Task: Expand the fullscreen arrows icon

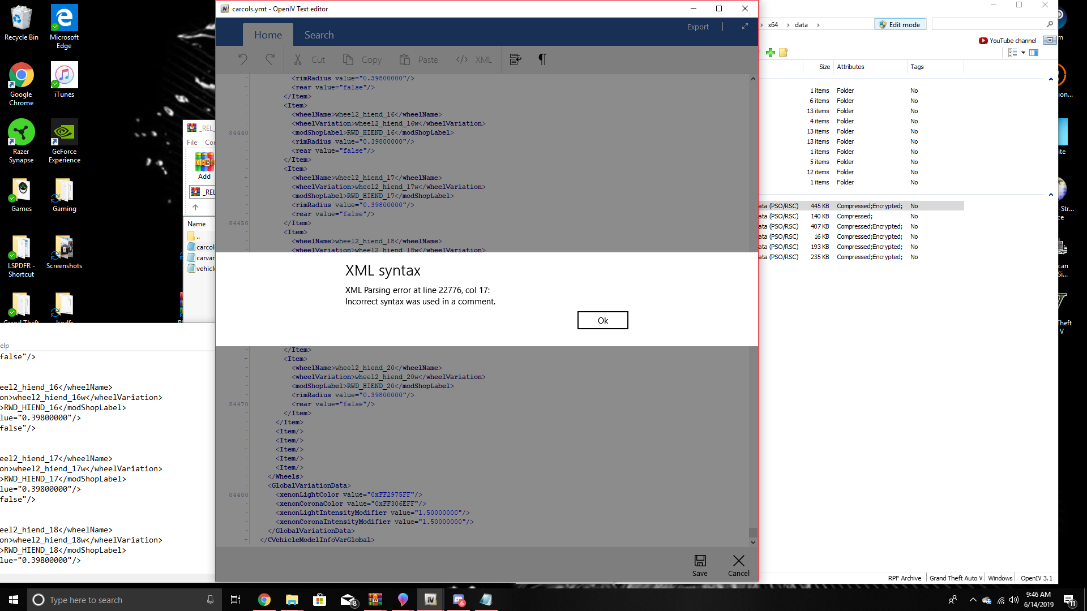Action: (745, 27)
